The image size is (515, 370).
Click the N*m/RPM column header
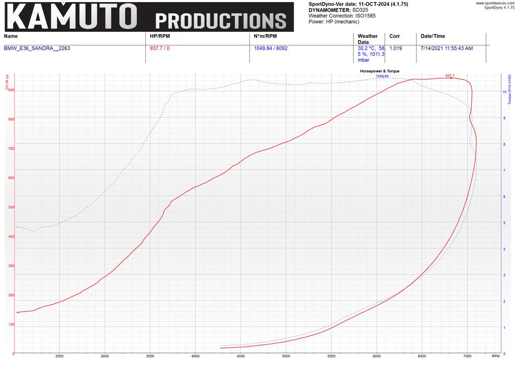pos(265,36)
